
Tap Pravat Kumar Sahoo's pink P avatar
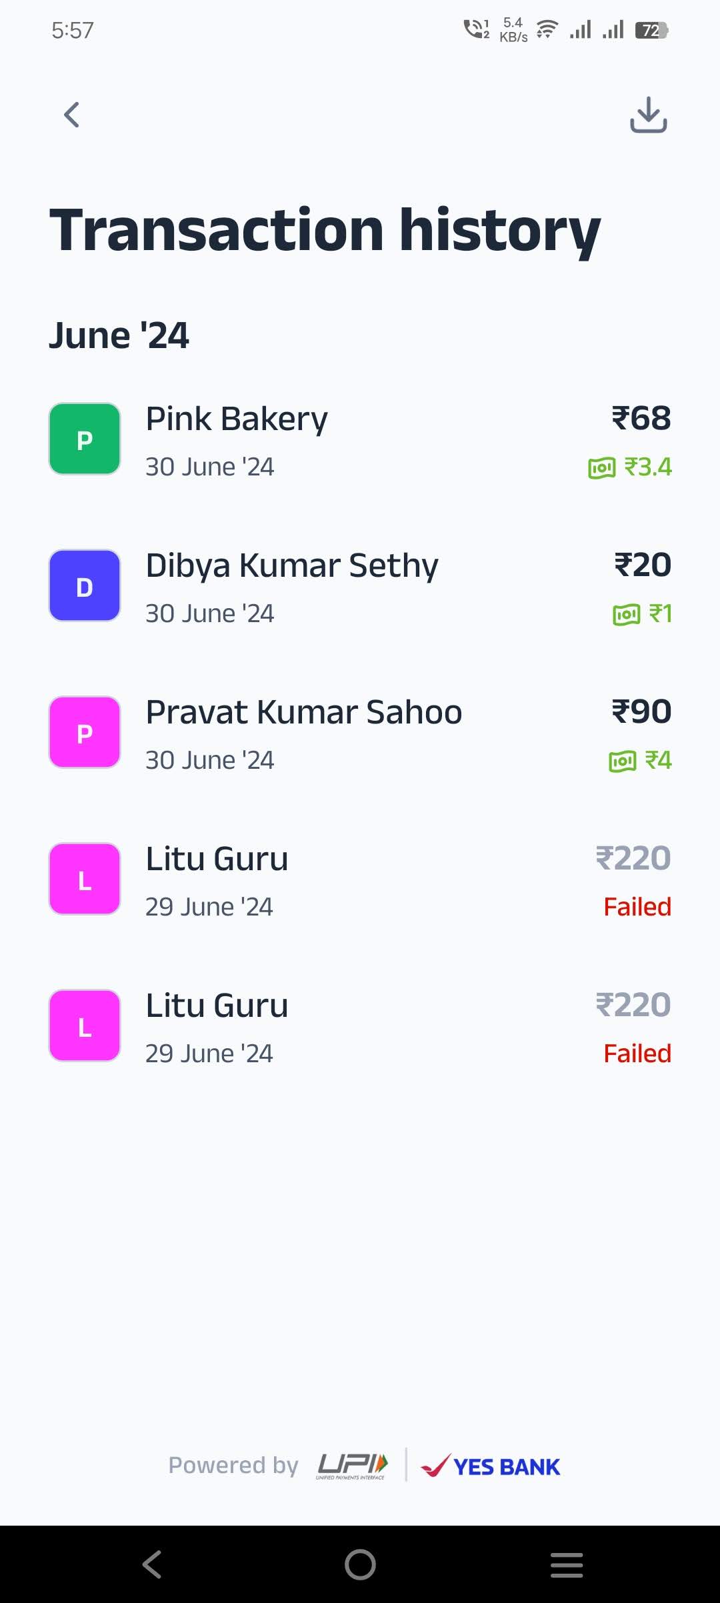click(85, 732)
